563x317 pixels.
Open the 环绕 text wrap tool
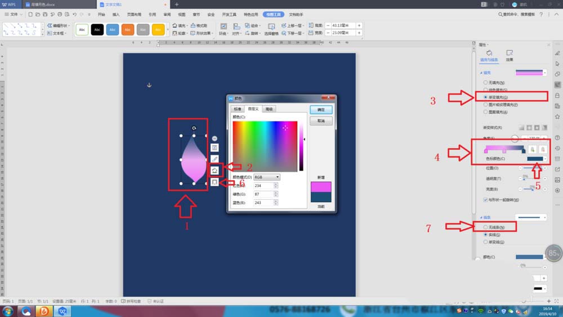[x=224, y=29]
